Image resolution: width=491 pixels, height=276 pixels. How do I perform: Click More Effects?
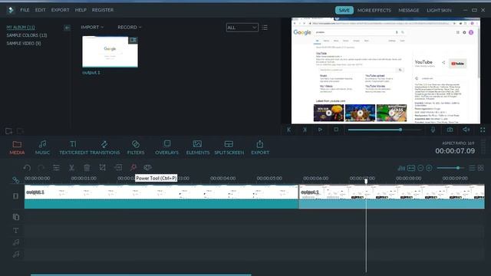(374, 10)
